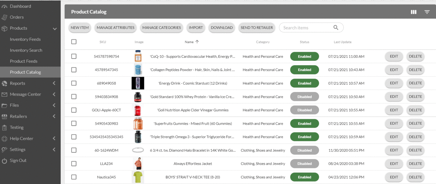Click the column layout icon in header
Image resolution: width=436 pixels, height=184 pixels.
tap(413, 12)
